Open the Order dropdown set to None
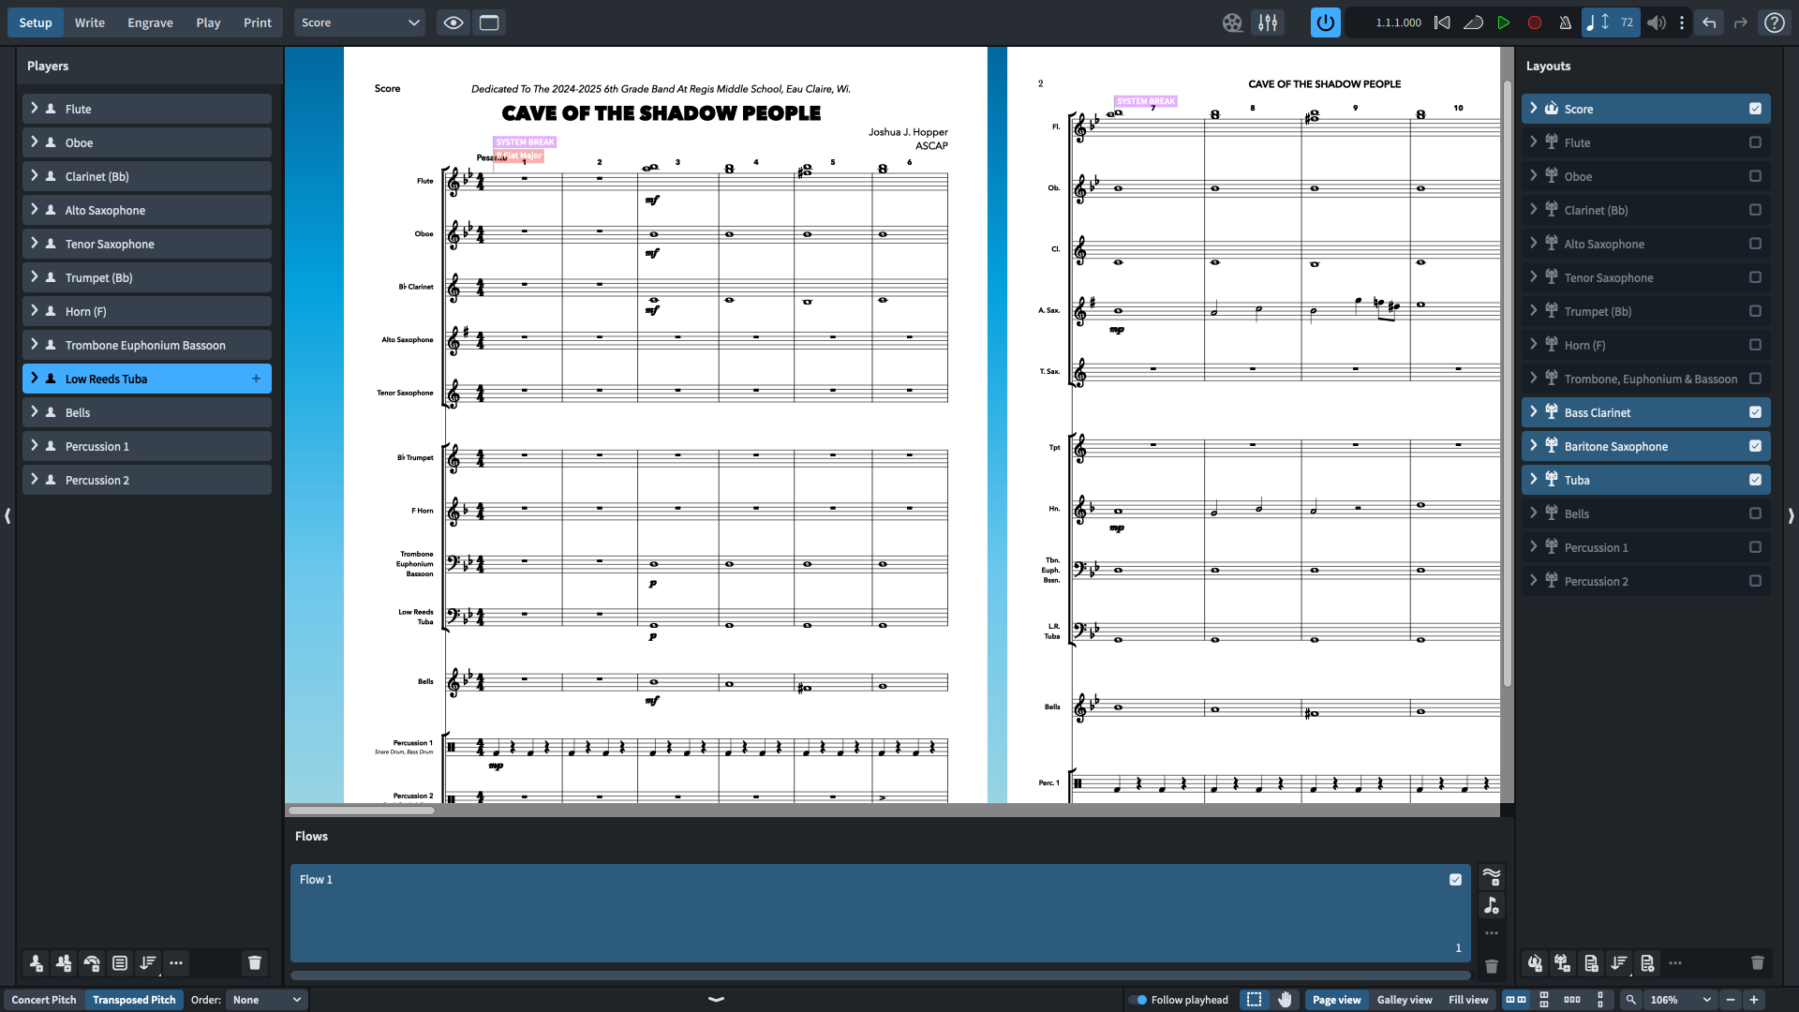1799x1012 pixels. (267, 1000)
